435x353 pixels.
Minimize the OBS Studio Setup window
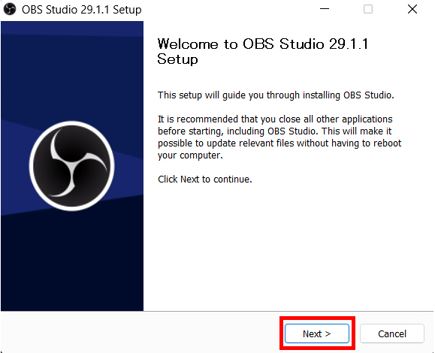point(325,9)
